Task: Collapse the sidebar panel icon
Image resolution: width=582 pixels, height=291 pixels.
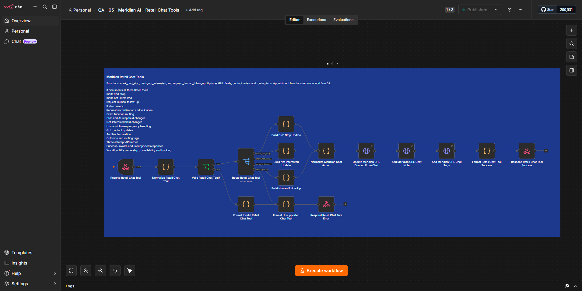Action: coord(54,7)
